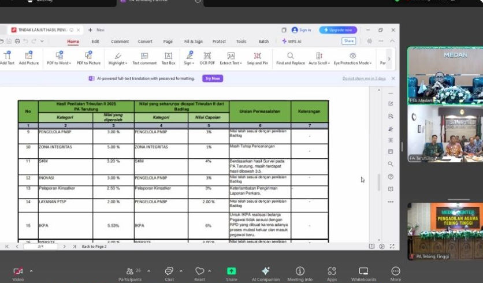Switch to the Convert ribbon tab
The width and height of the screenshot is (483, 283).
[145, 42]
